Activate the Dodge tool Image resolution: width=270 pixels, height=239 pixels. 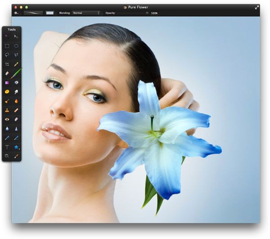[x=7, y=101]
